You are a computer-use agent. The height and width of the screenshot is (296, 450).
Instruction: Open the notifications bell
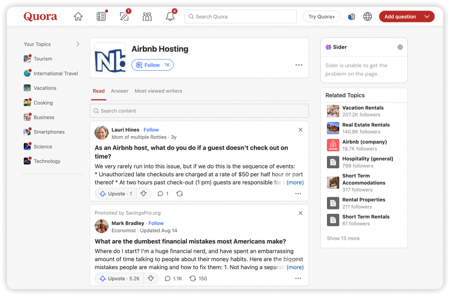point(170,17)
